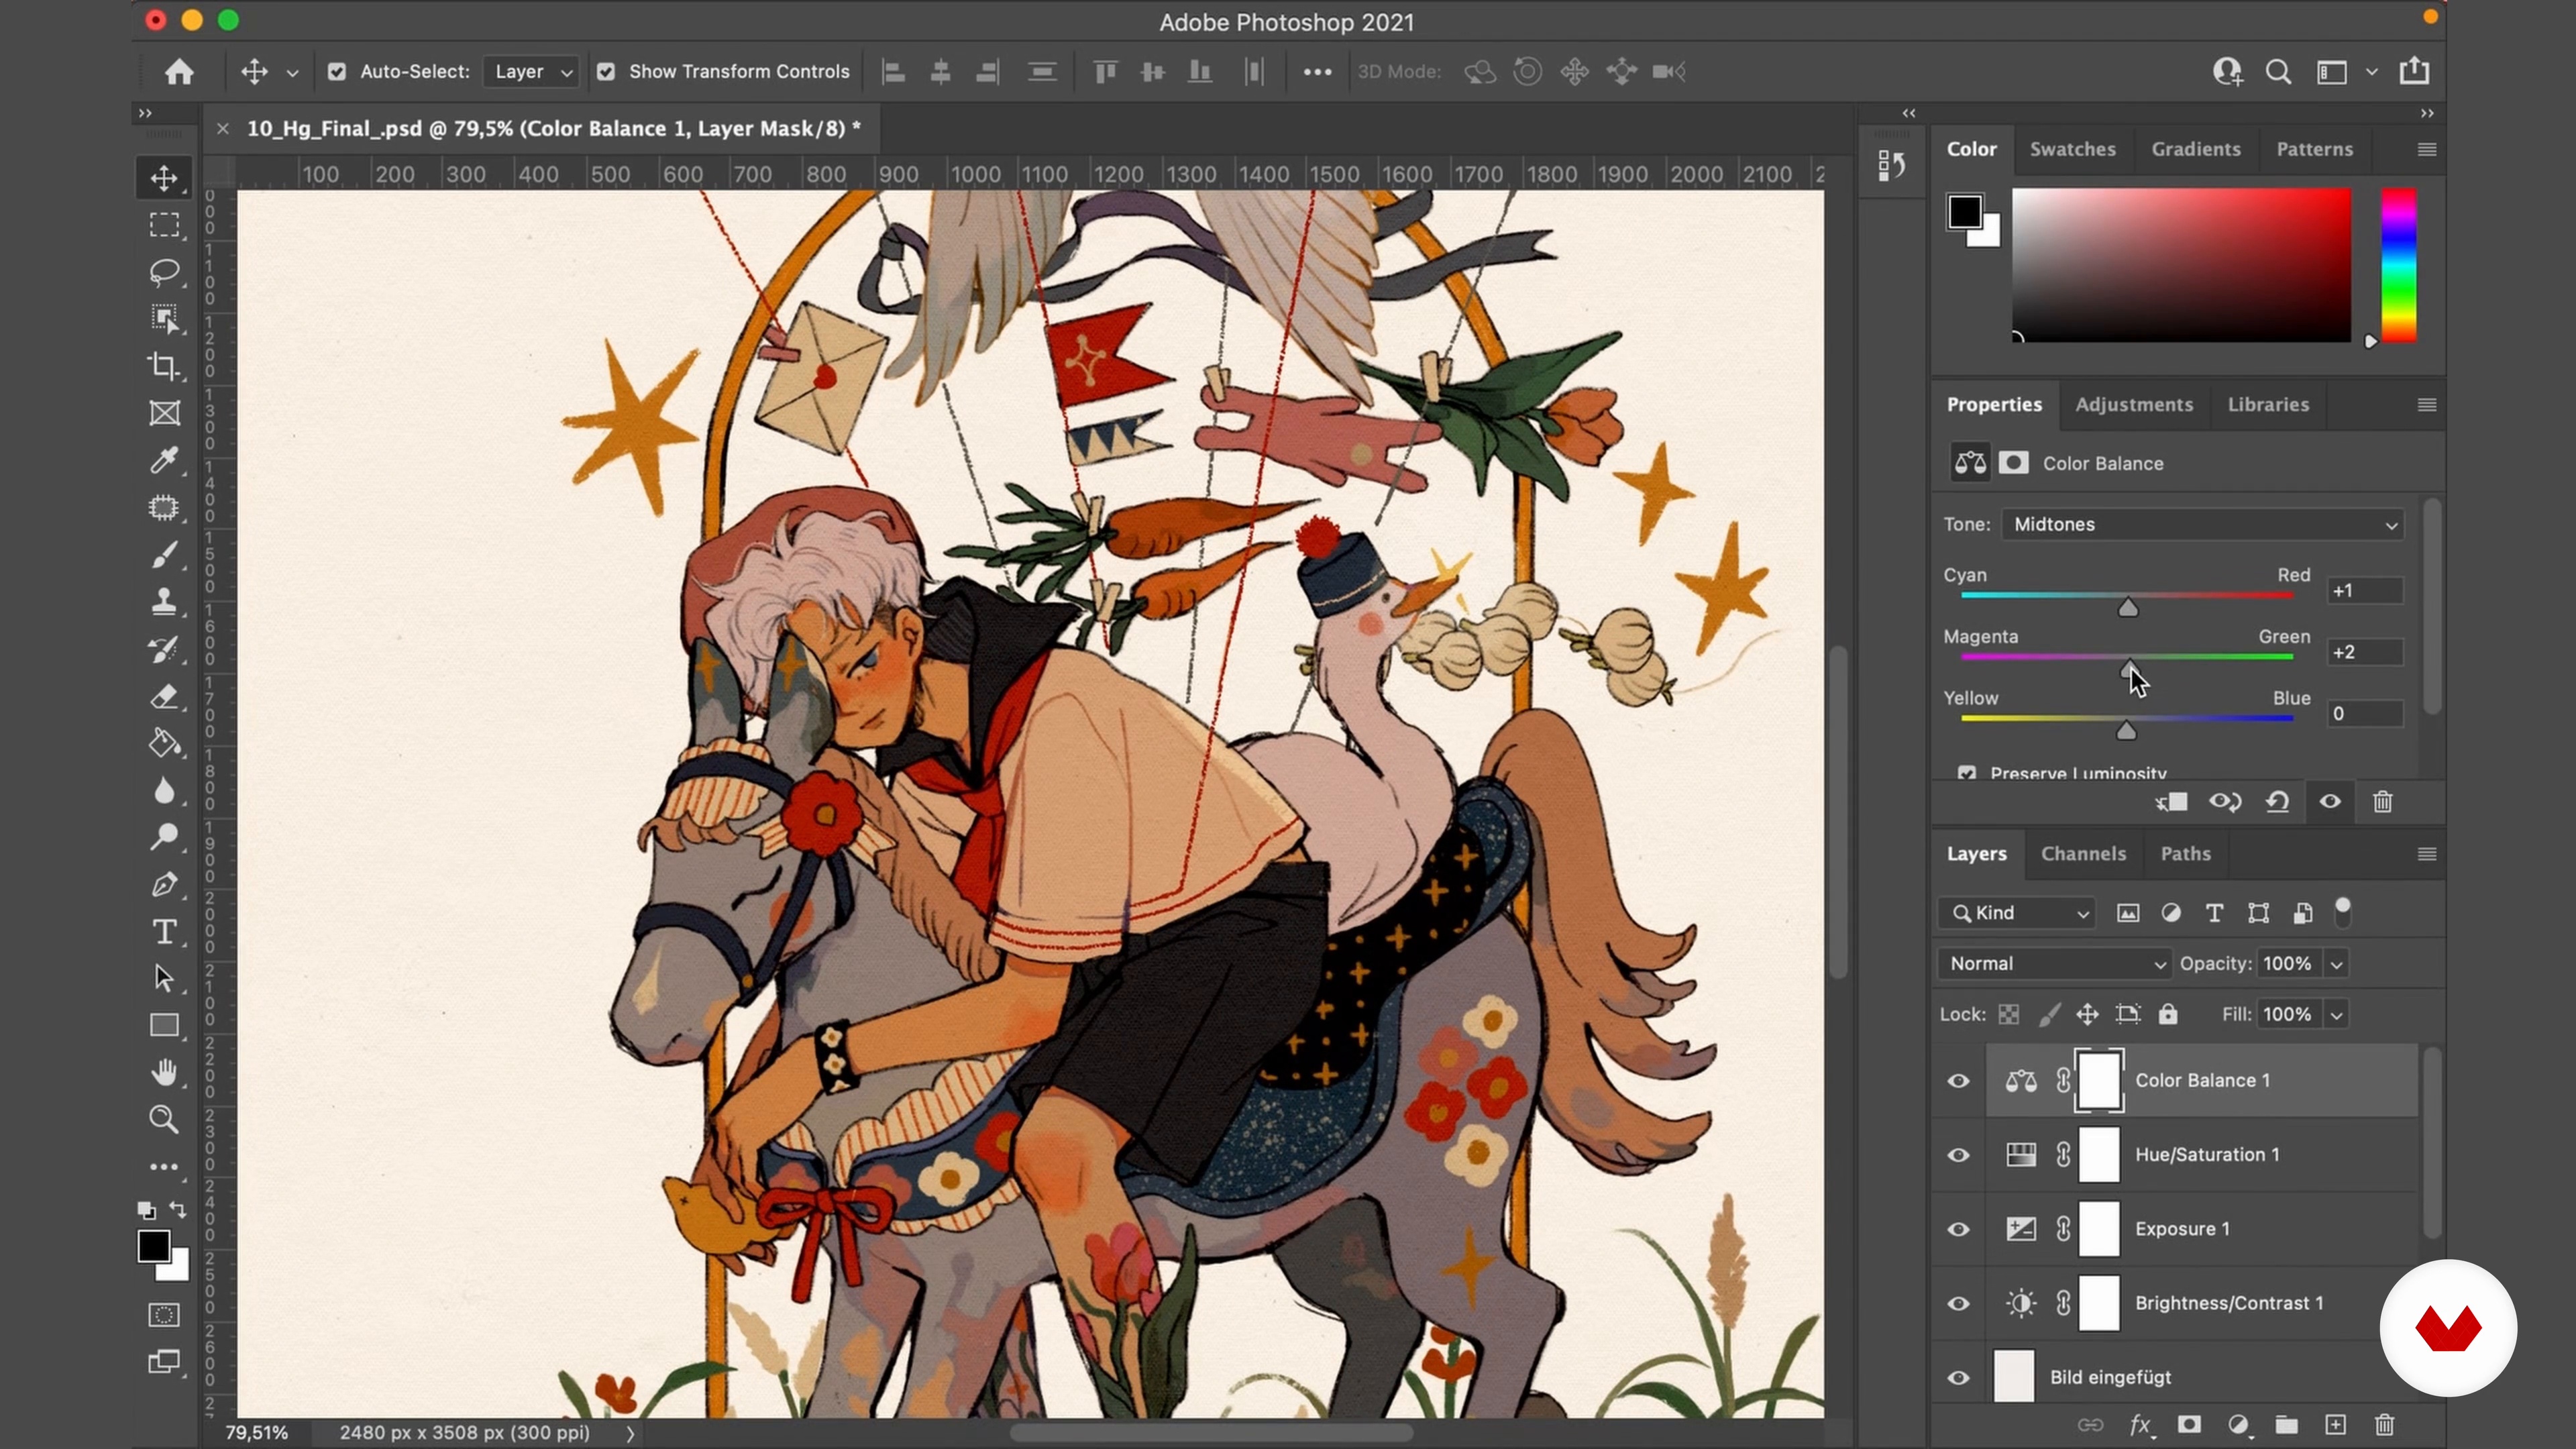The image size is (2576, 1449).
Task: Select the Lasso tool
Action: (x=164, y=272)
